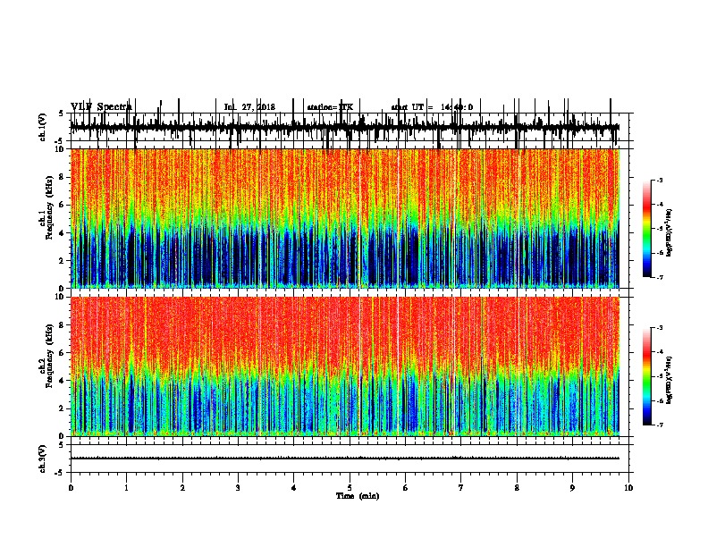Click the ch.2 spectrogram color bar
This screenshot has height=547, width=708.
646,376
